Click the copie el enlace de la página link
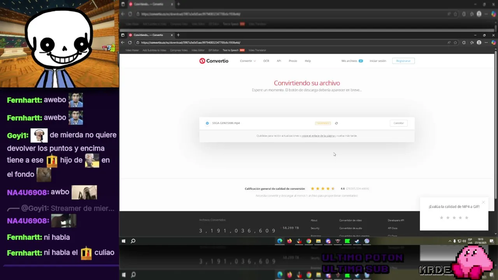The image size is (498, 280). point(318,136)
